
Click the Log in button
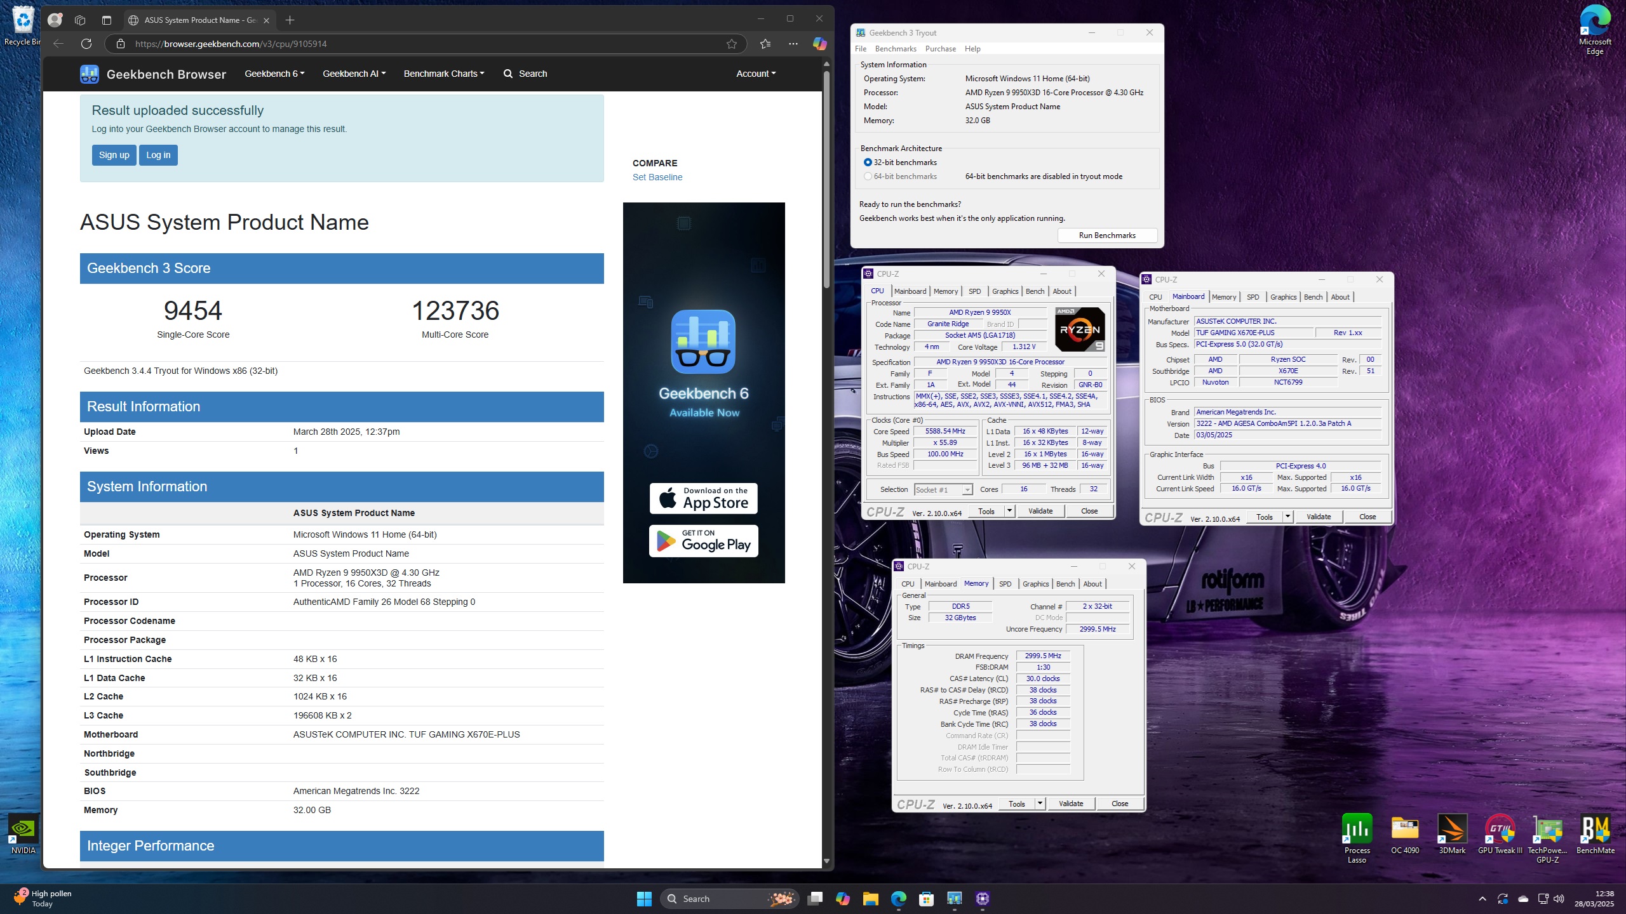(158, 155)
